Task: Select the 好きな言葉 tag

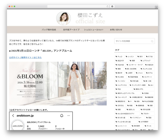Action: click(147, 110)
